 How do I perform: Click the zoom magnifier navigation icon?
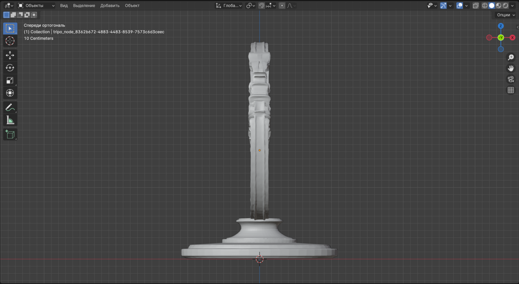point(510,58)
